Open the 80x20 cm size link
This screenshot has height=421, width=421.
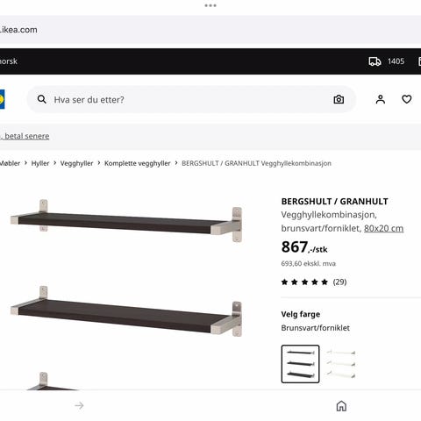pos(383,228)
